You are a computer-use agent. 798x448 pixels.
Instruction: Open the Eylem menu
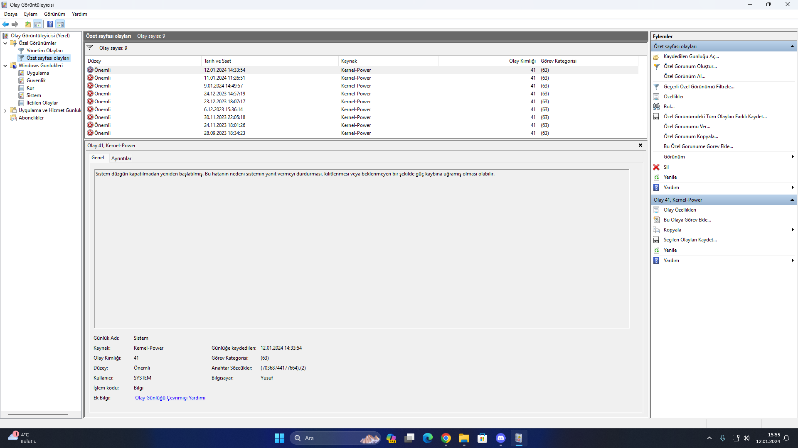tap(30, 14)
